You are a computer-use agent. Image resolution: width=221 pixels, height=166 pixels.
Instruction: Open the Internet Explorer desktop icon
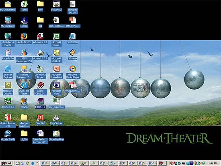tap(8, 72)
